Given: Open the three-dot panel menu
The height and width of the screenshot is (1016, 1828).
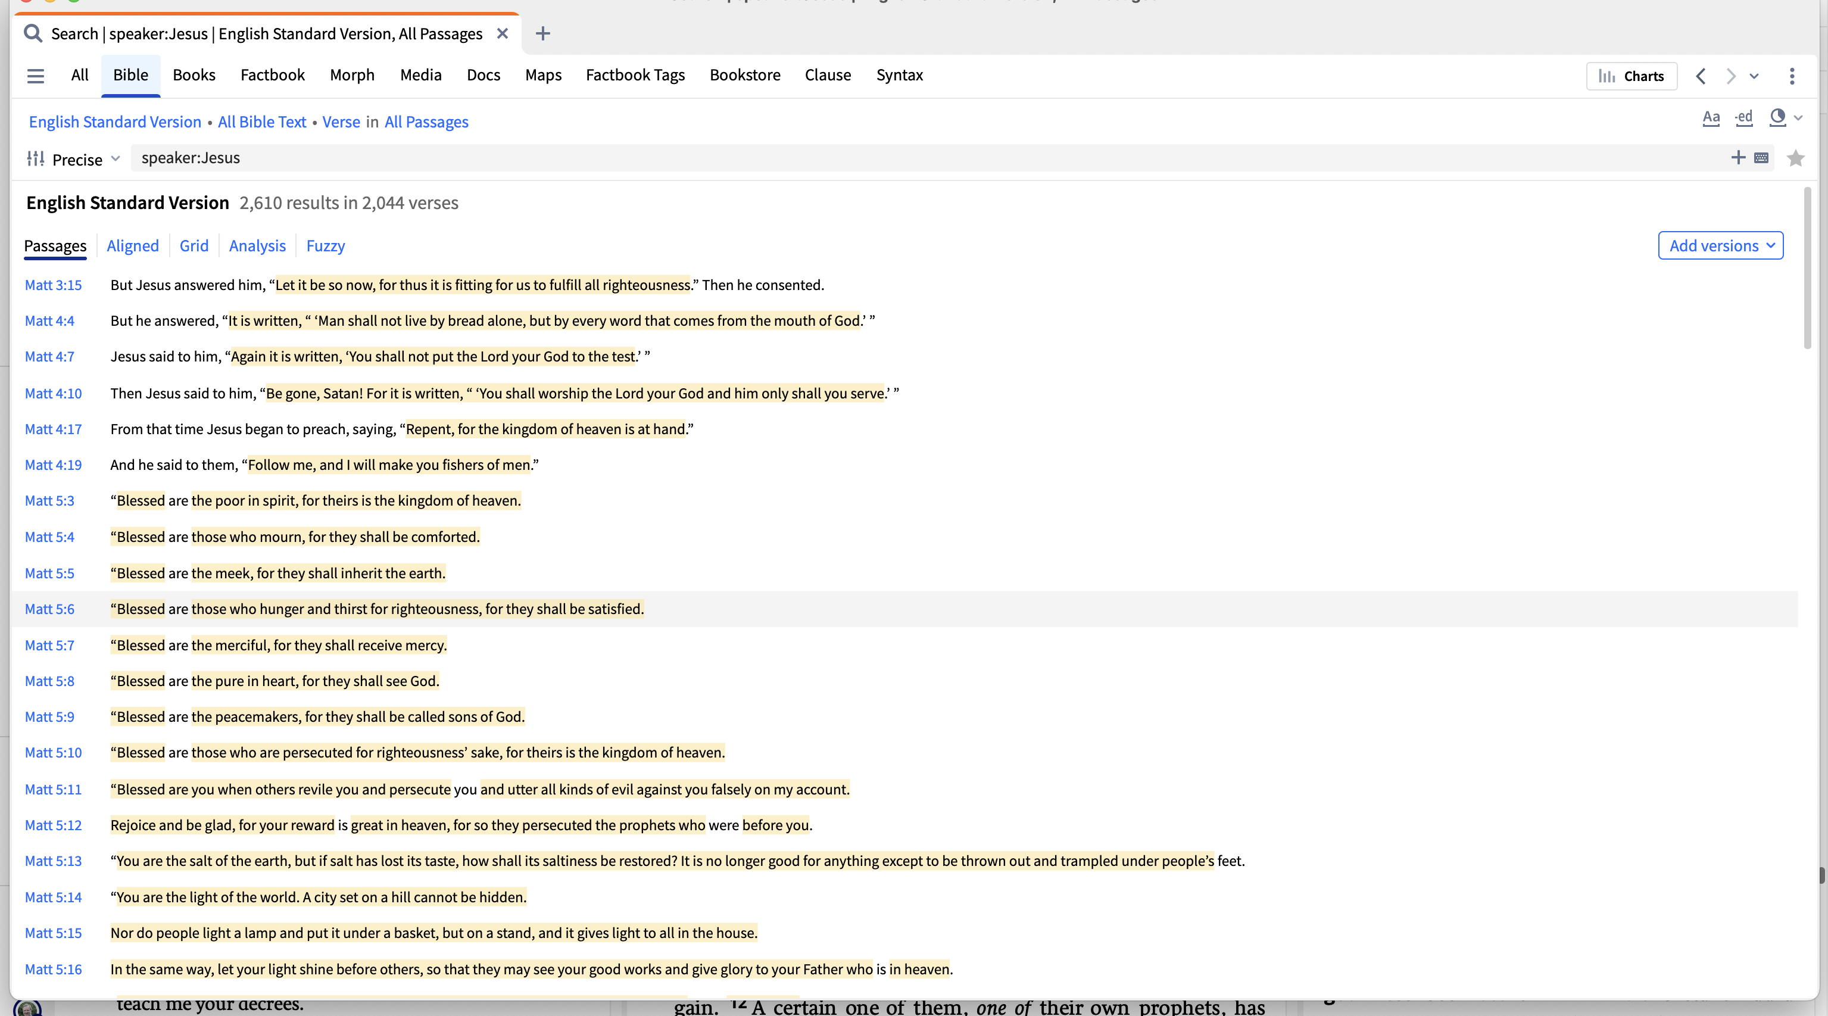Looking at the screenshot, I should 1792,76.
